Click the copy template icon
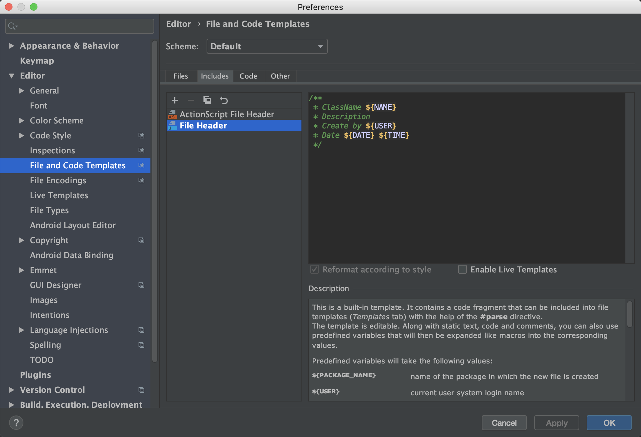Screen dimensions: 641x437 point(207,100)
